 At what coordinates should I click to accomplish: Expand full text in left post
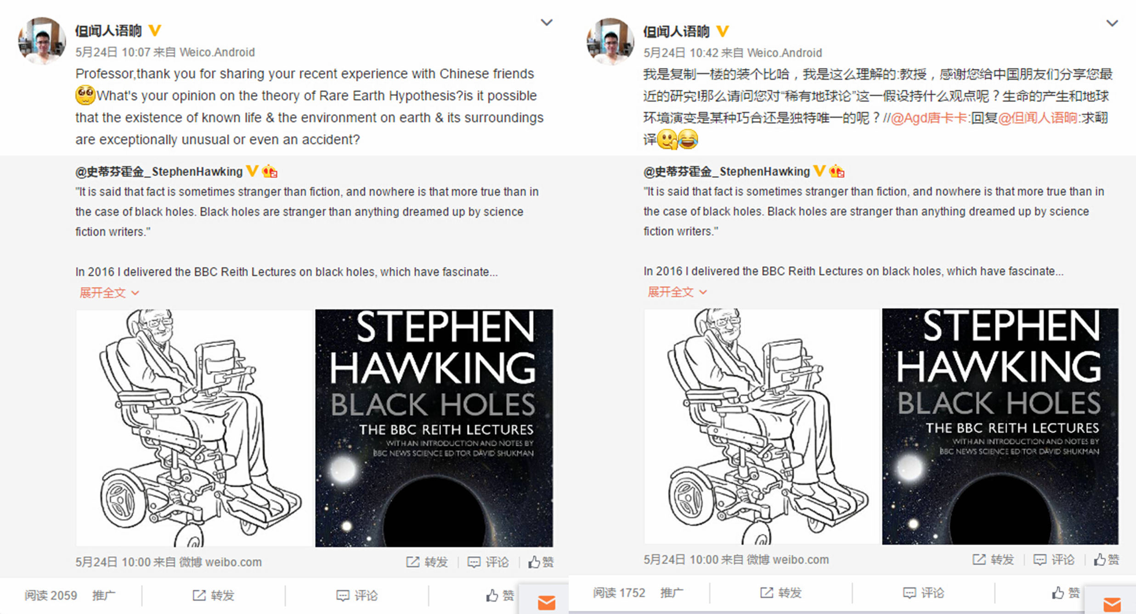point(109,293)
